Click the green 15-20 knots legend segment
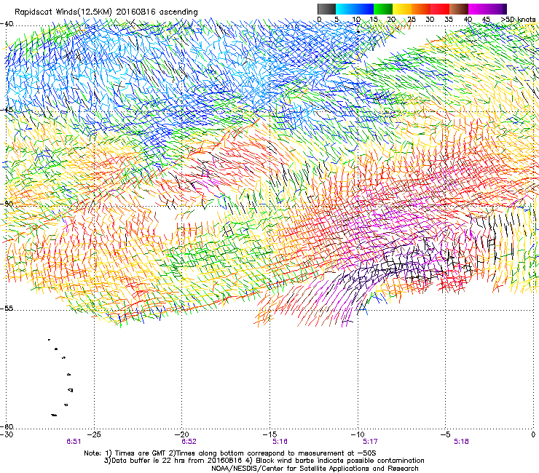The height and width of the screenshot is (473, 539). pos(383,9)
